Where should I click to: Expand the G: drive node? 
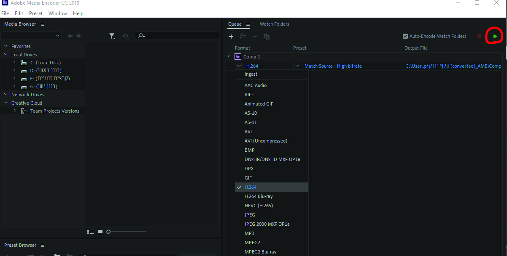pos(14,87)
